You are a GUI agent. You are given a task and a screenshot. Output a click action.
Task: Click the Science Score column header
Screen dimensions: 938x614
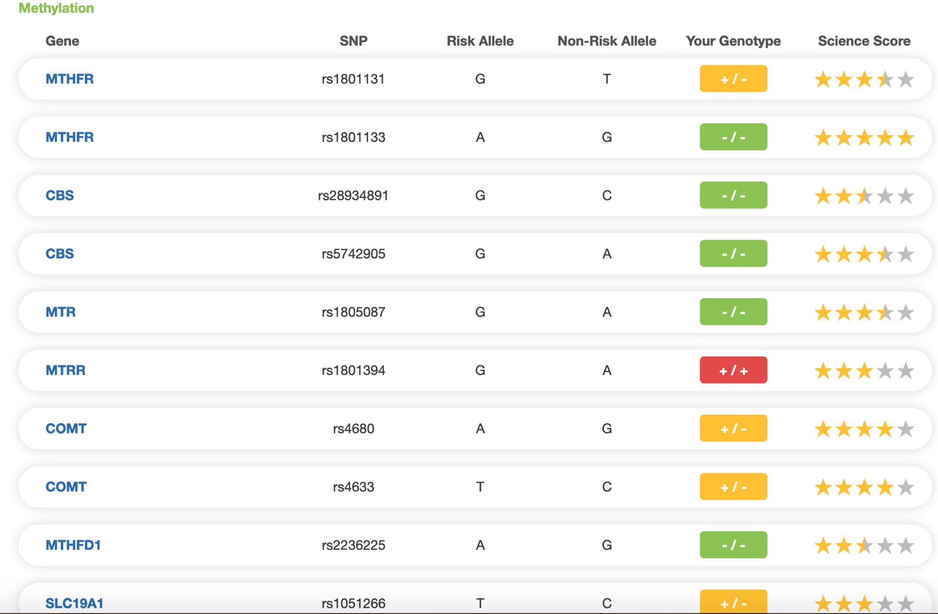pyautogui.click(x=864, y=41)
